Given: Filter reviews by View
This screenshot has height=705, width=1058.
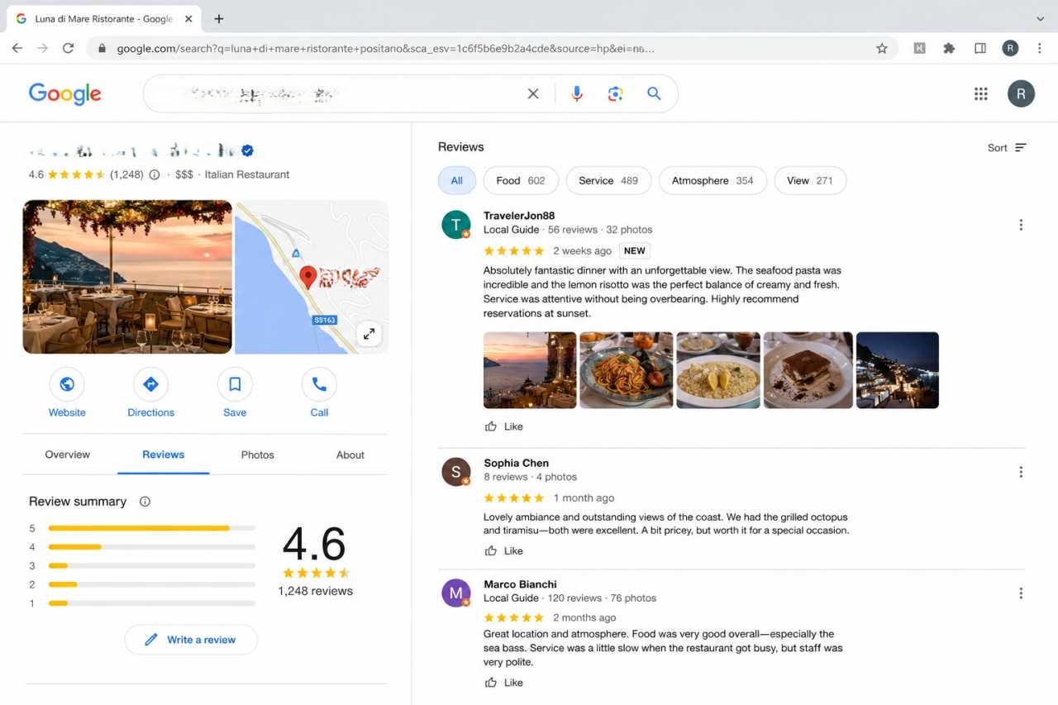Looking at the screenshot, I should click(810, 180).
